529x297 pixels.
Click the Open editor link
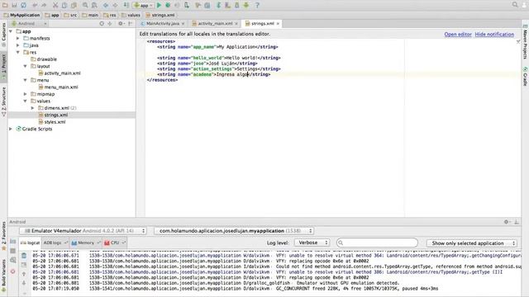coord(458,35)
